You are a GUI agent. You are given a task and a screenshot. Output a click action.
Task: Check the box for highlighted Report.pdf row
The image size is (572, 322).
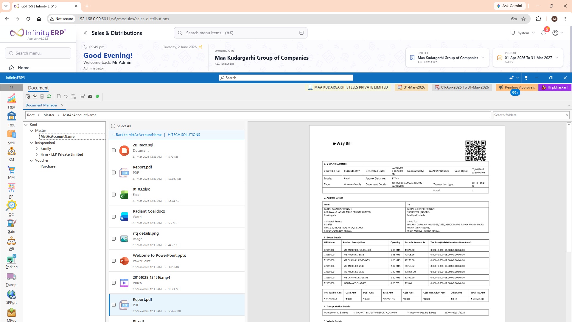(x=114, y=305)
